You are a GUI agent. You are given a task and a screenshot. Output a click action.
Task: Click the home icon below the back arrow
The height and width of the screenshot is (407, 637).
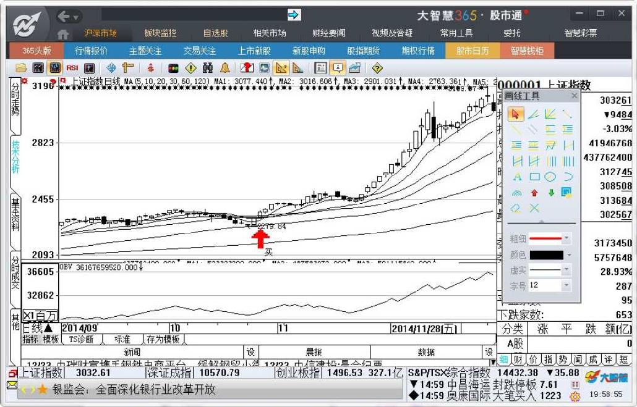62,35
